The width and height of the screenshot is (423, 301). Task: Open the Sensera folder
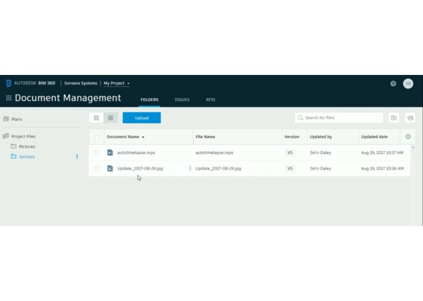coord(27,157)
